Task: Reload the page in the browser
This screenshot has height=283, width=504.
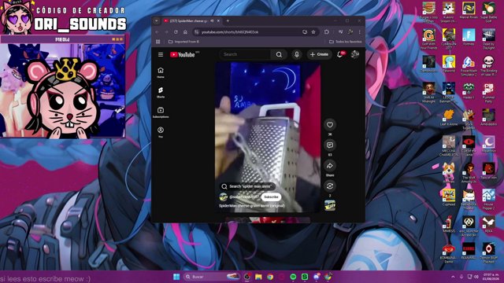Action: [x=176, y=32]
